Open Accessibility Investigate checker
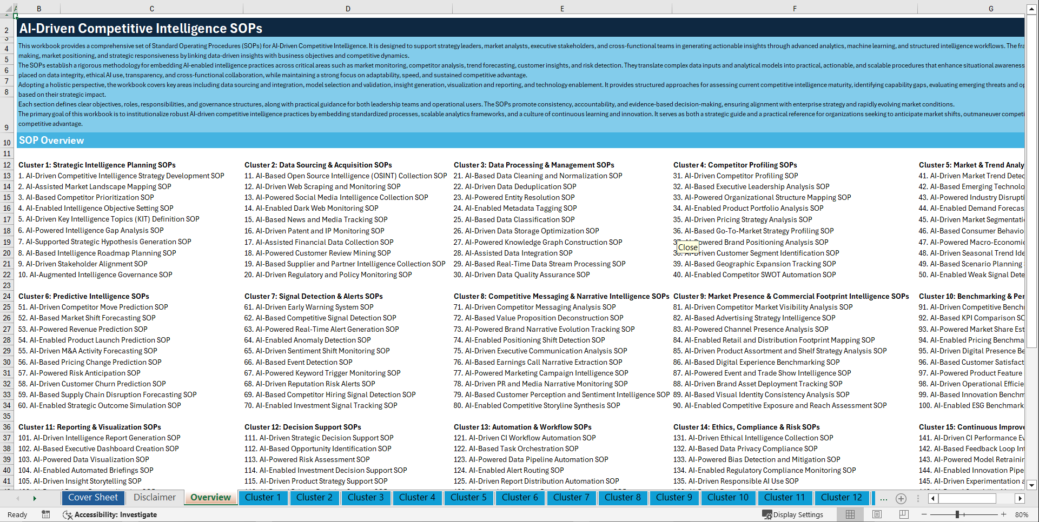This screenshot has height=522, width=1039. [x=110, y=514]
